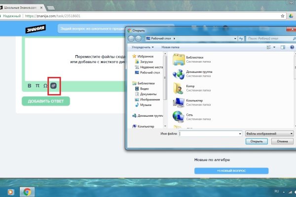Toggle bold formatting in the answer editor
This screenshot has width=296, height=197.
[30, 86]
